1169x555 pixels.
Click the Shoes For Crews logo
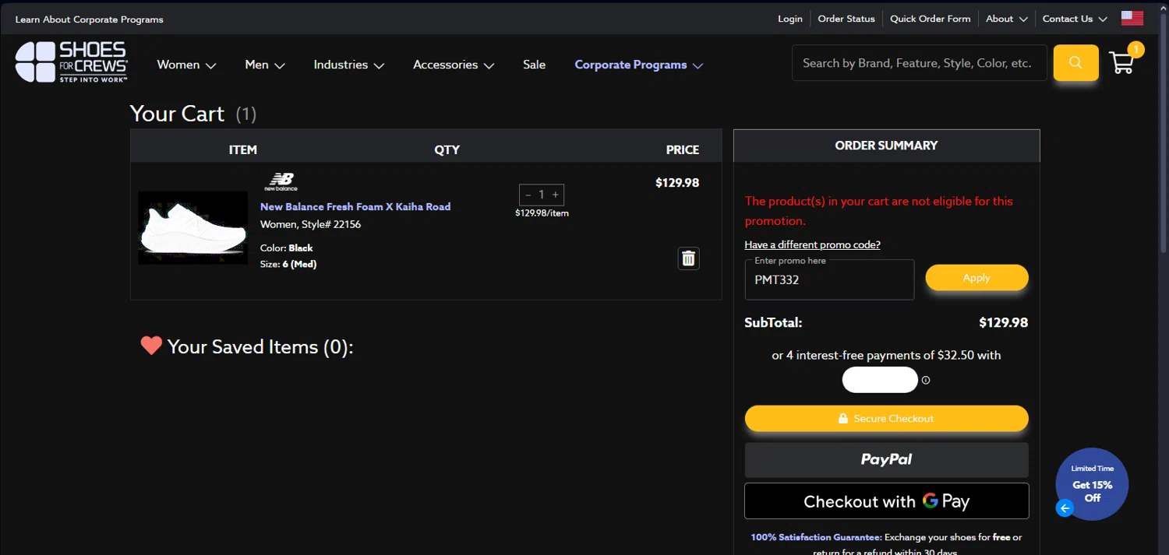[x=72, y=62]
